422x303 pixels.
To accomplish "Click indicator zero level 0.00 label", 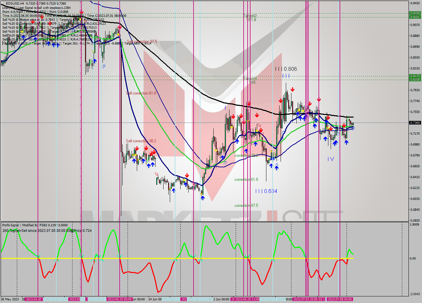I will pos(413,258).
